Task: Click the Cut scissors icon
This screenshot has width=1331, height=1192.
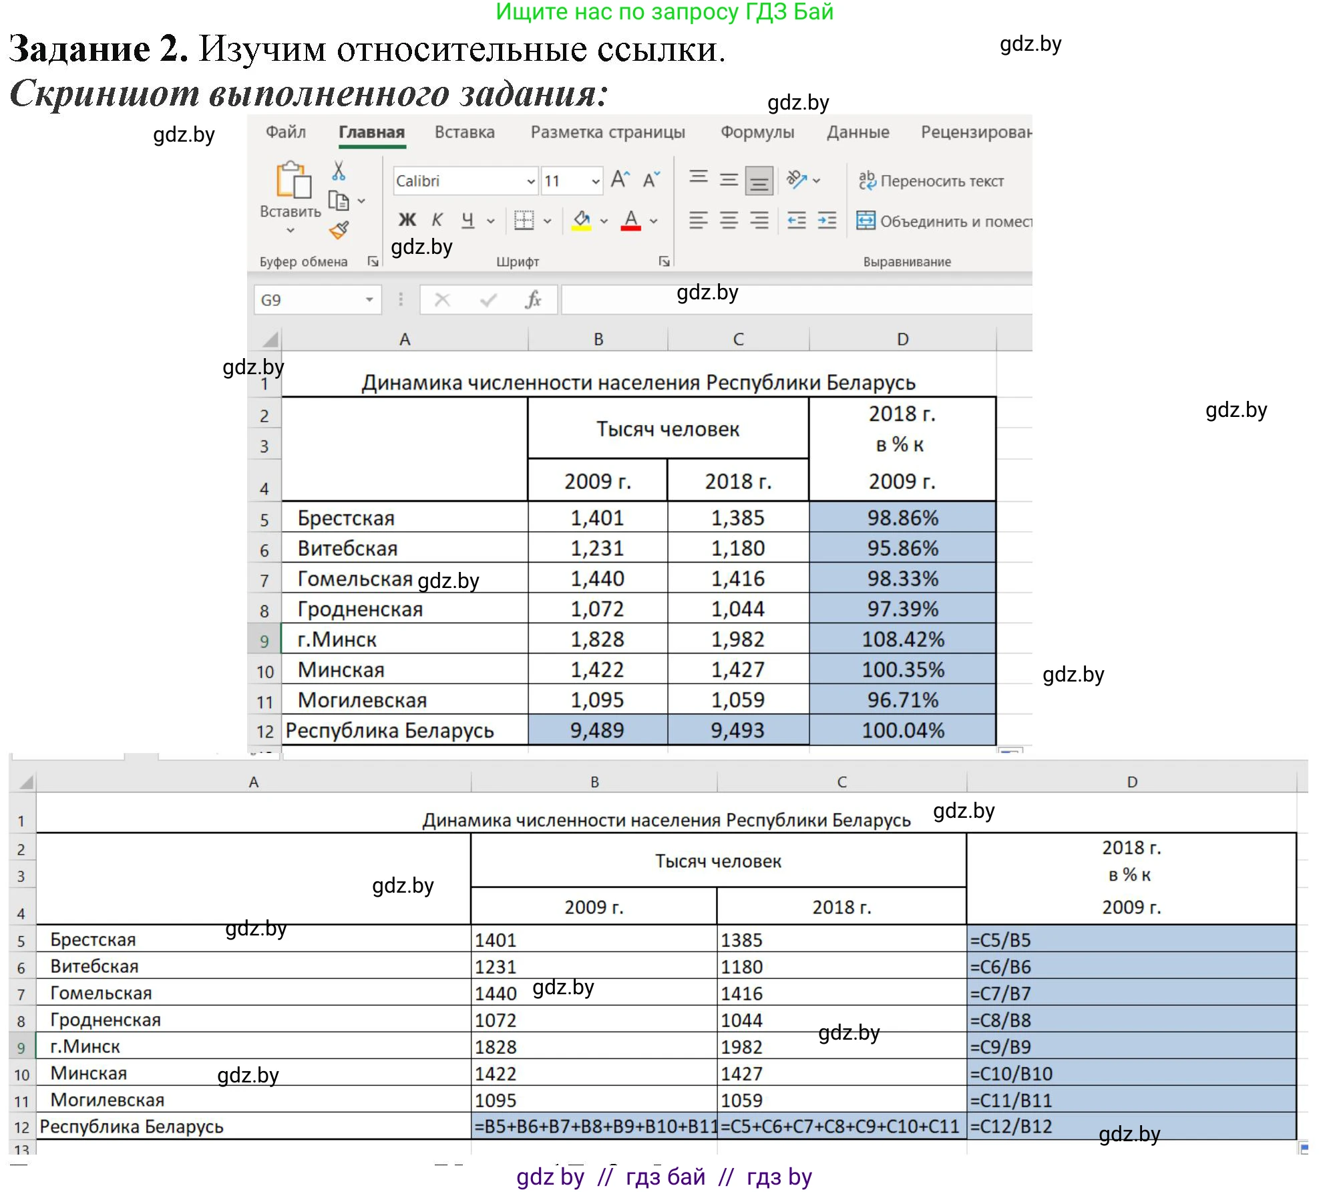Action: (x=339, y=171)
